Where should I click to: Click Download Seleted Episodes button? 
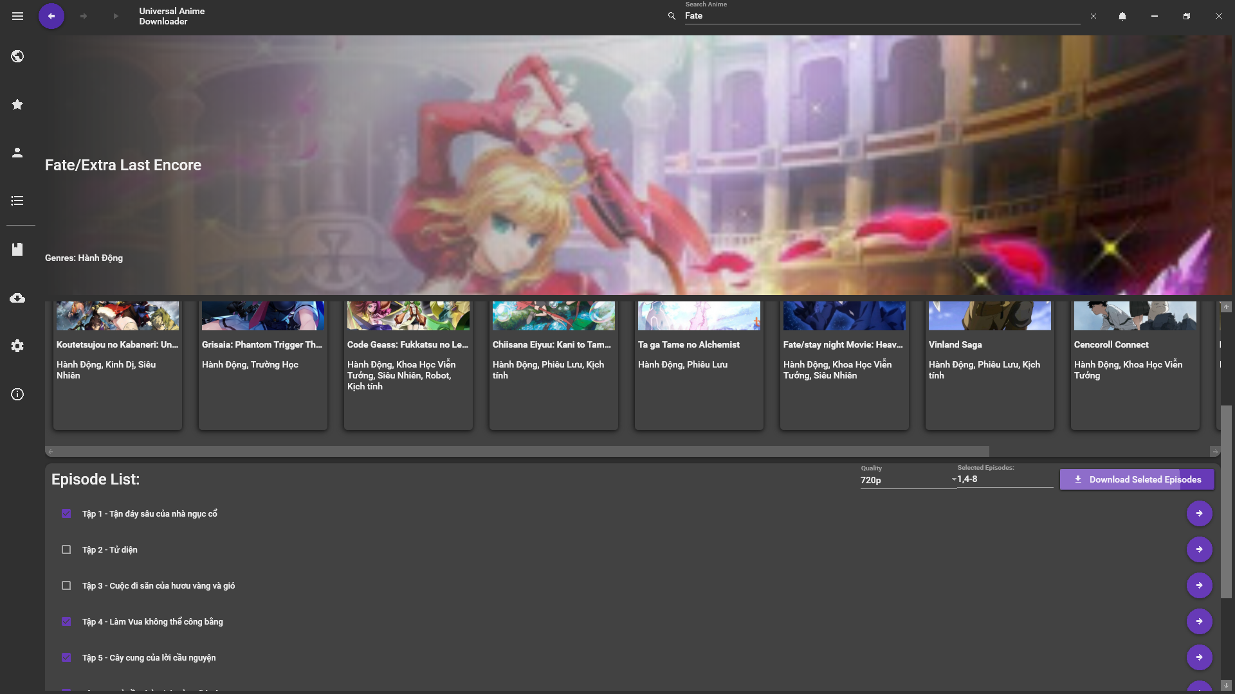(x=1137, y=479)
